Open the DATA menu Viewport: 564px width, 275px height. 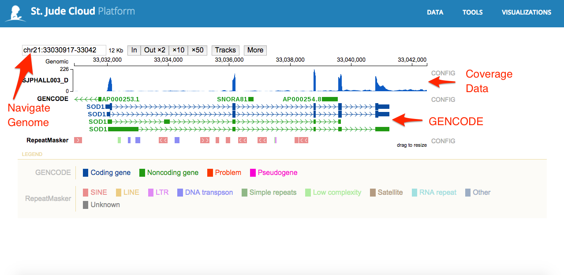pos(435,12)
